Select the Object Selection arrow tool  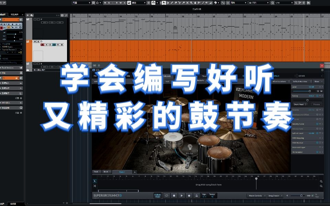[164, 2]
